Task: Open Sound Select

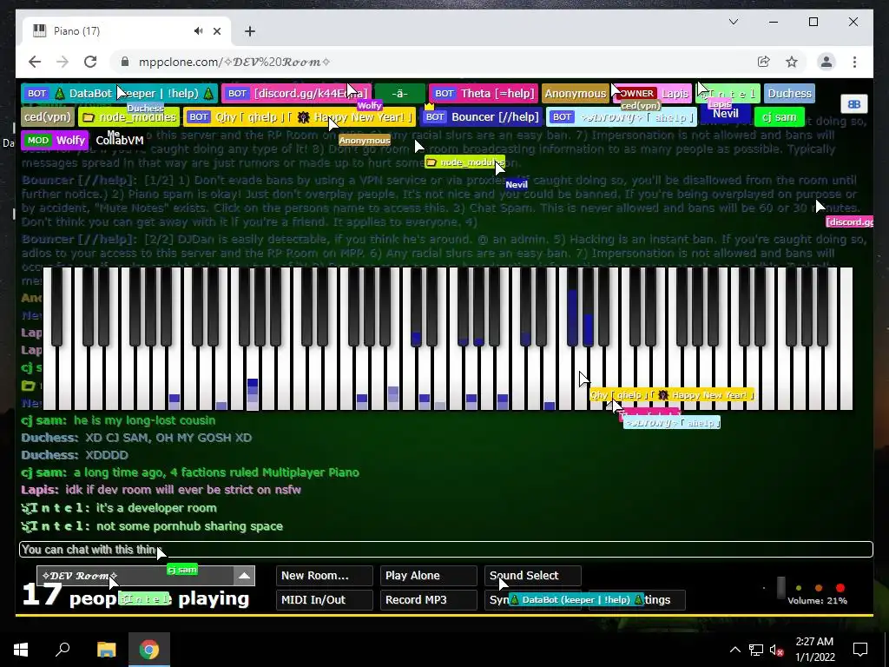Action: tap(533, 576)
